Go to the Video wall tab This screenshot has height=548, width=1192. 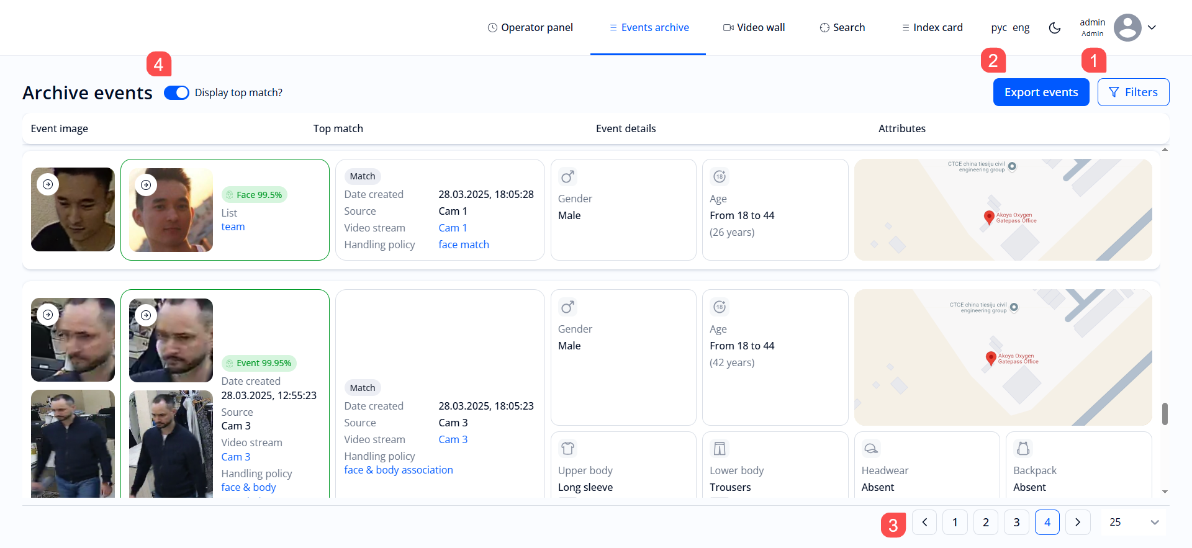point(754,27)
